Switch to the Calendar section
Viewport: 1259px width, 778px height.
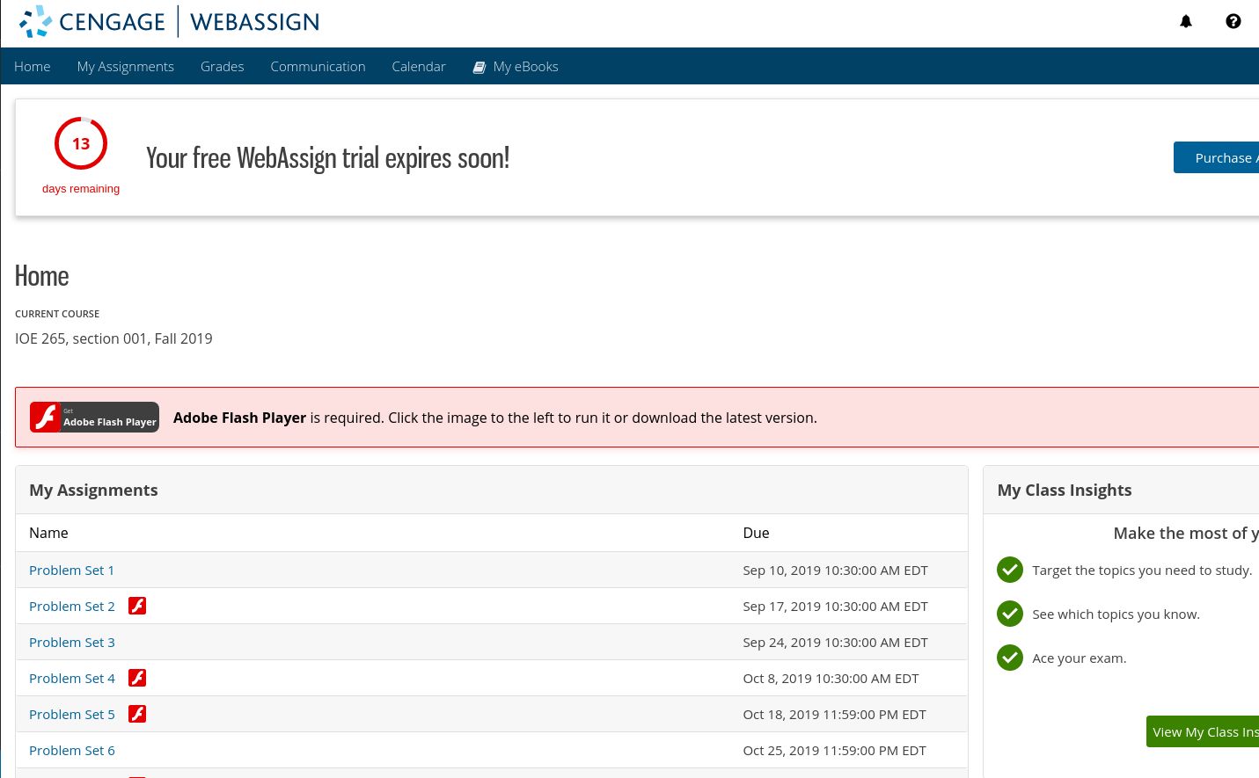pyautogui.click(x=419, y=66)
